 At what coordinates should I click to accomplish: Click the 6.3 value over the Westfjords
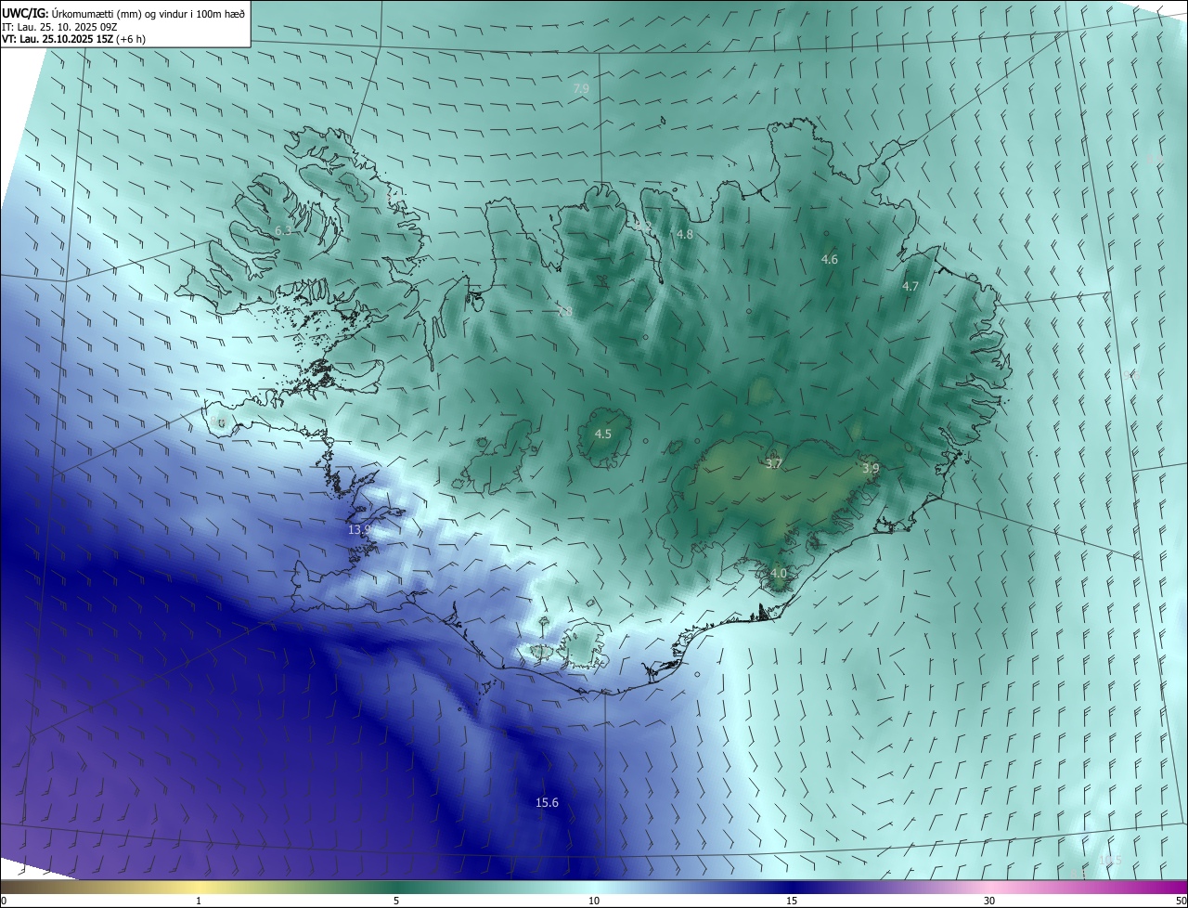coord(283,230)
